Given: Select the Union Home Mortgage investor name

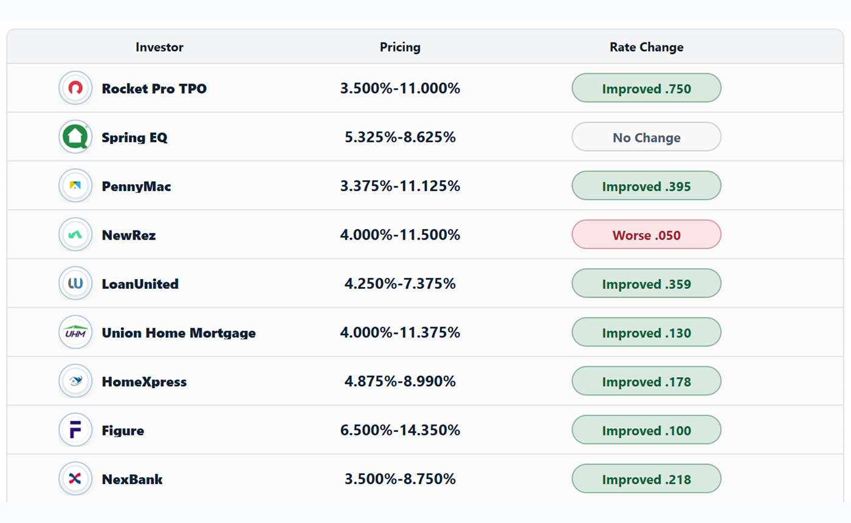Looking at the screenshot, I should click(x=179, y=333).
